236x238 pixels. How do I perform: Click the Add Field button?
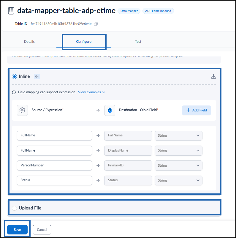coord(197,110)
